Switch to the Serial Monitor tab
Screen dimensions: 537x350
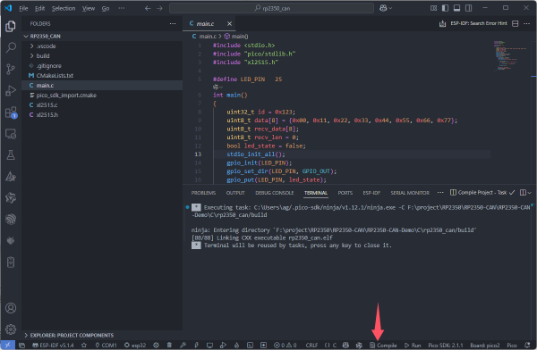(x=410, y=193)
